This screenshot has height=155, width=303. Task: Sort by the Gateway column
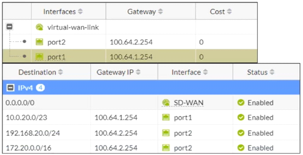click(161, 12)
